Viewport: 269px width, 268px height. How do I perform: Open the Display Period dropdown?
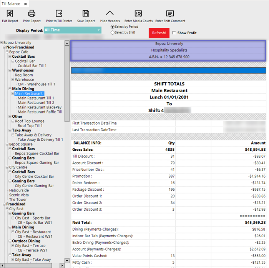99,30
